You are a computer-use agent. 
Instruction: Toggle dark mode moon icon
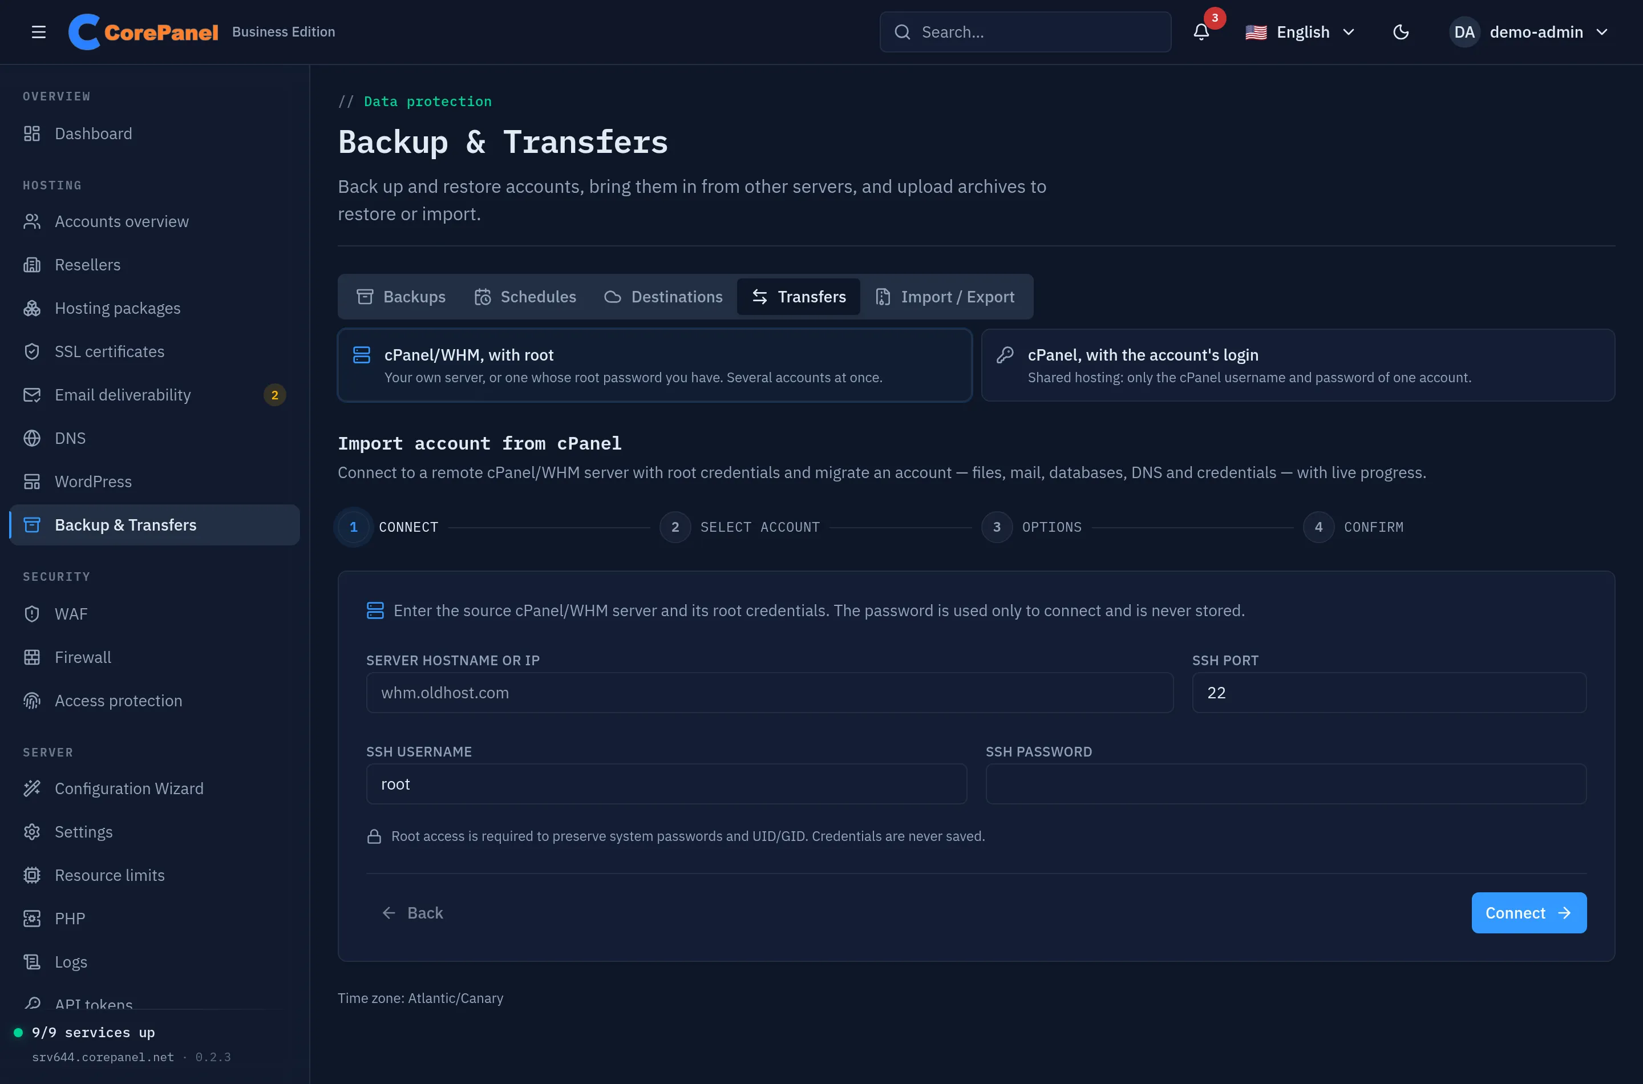(1401, 32)
